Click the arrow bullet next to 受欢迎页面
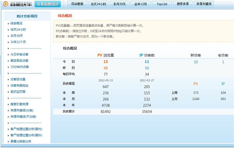 click(x=8, y=92)
